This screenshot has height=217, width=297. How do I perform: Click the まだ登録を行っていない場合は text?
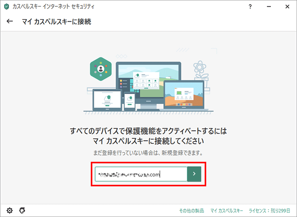click(127, 153)
